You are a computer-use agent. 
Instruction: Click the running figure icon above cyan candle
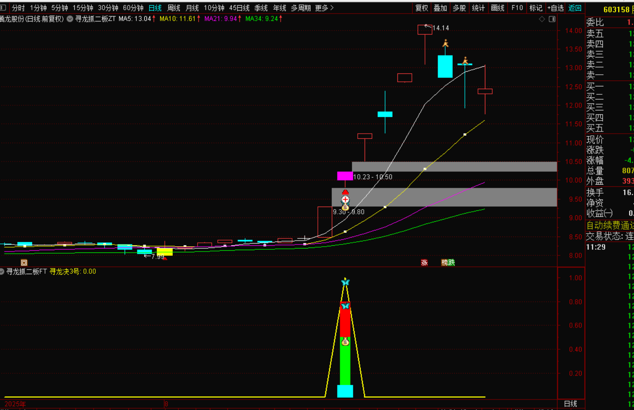click(445, 43)
